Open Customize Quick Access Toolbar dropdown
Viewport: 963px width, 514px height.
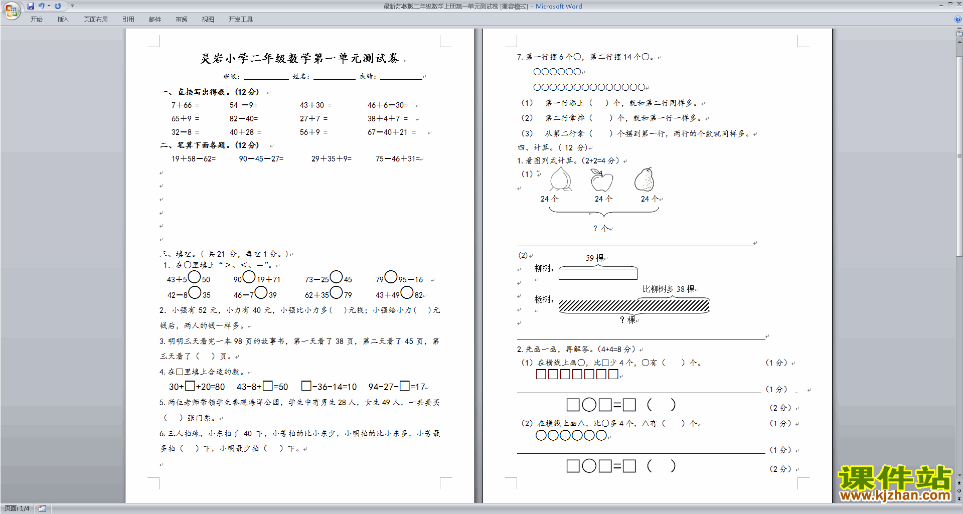click(x=72, y=6)
